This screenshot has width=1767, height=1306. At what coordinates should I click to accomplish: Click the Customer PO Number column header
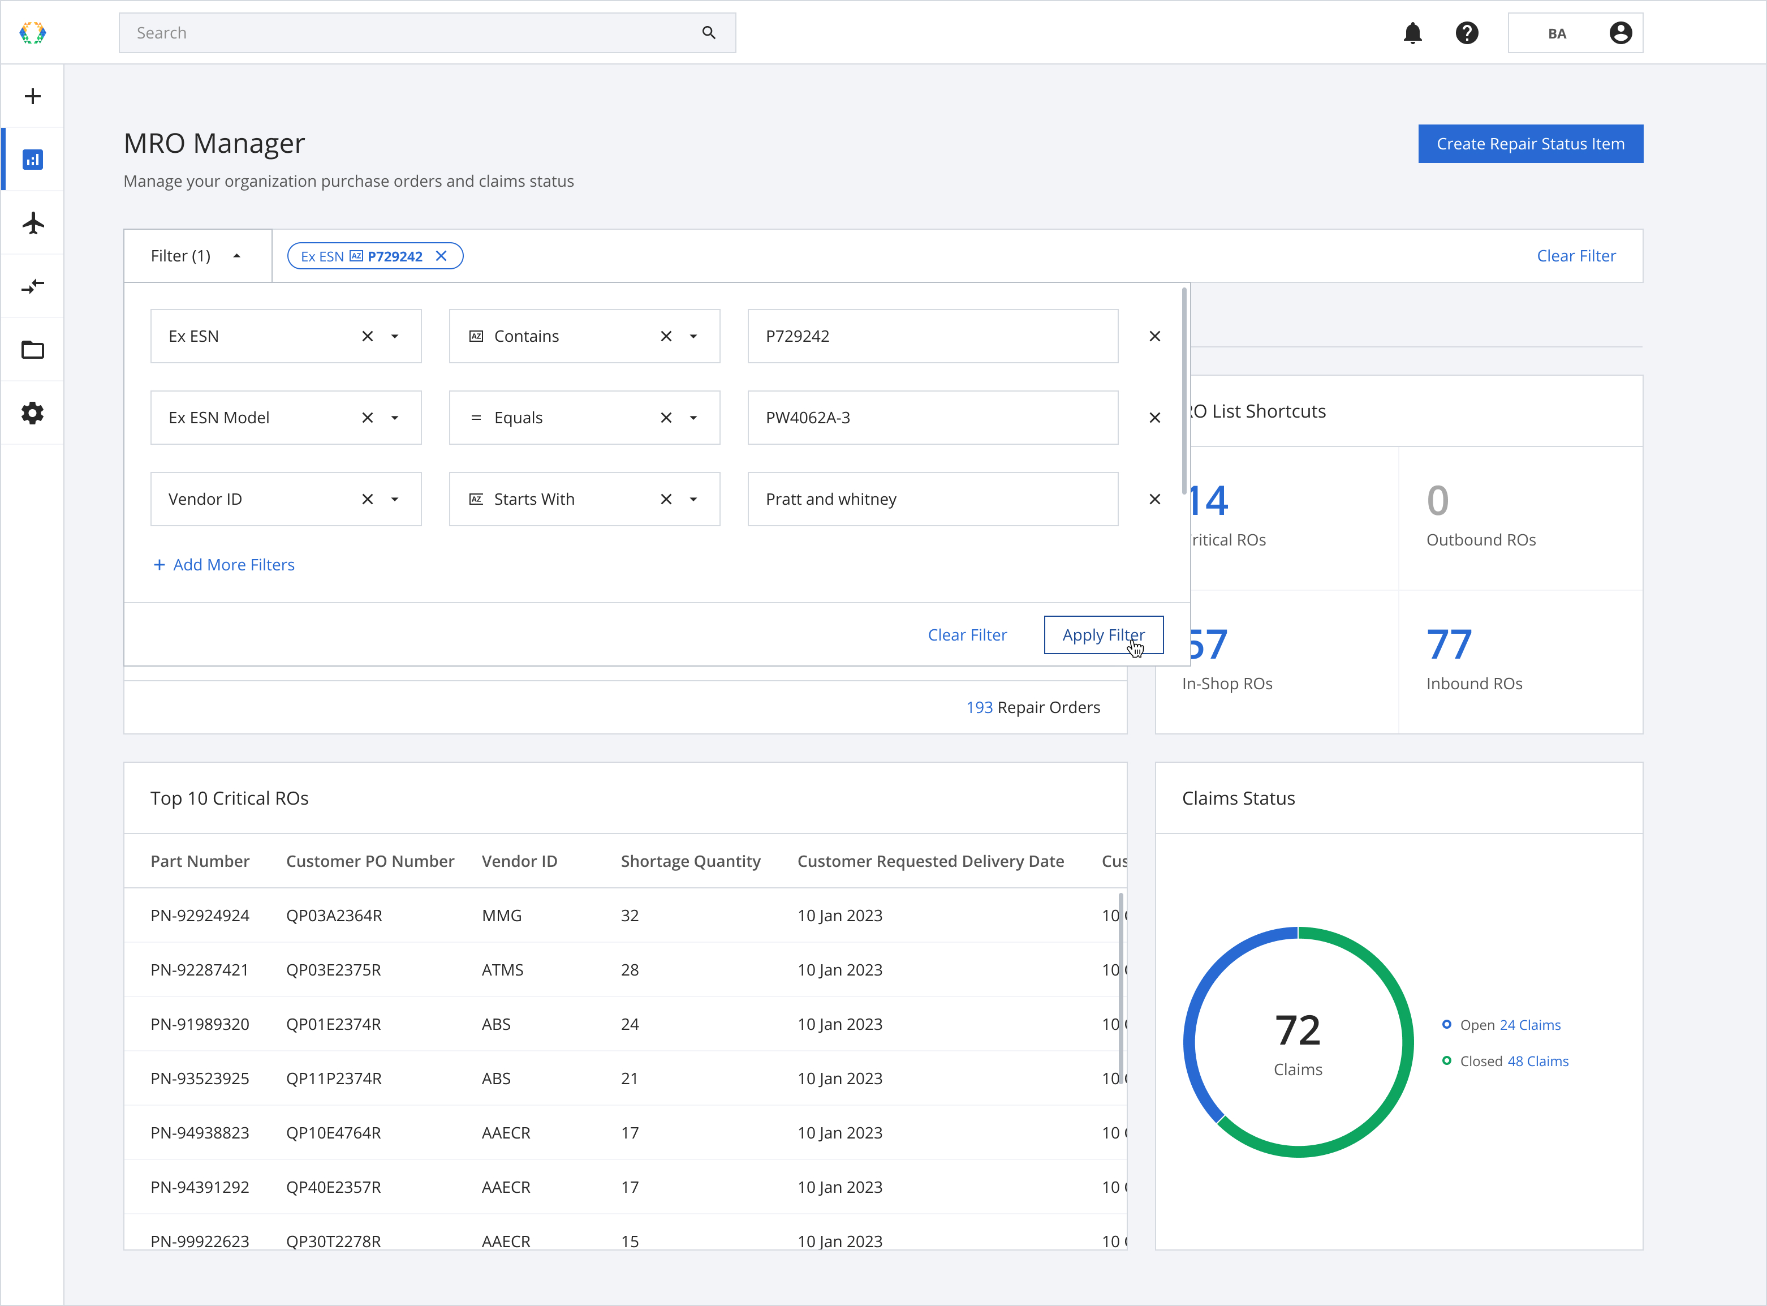coord(370,861)
